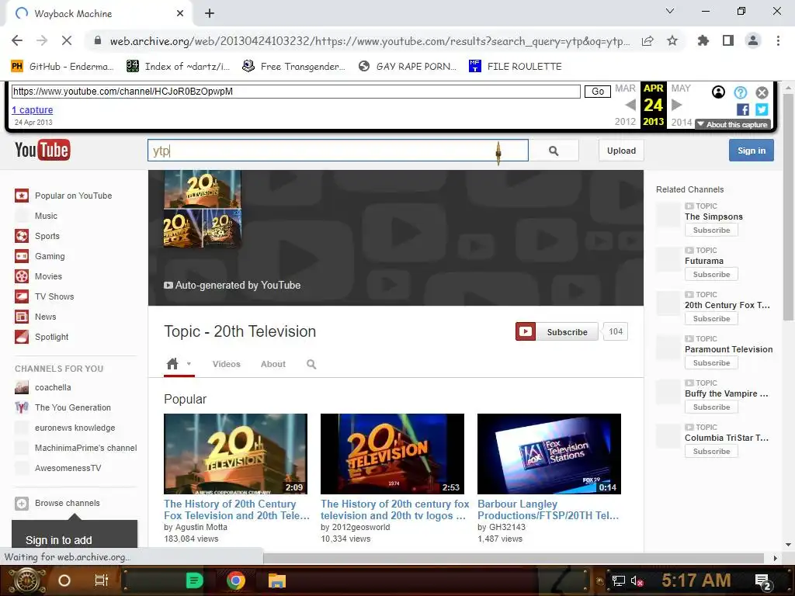Open a new browser tab
The image size is (795, 596).
[x=210, y=14]
